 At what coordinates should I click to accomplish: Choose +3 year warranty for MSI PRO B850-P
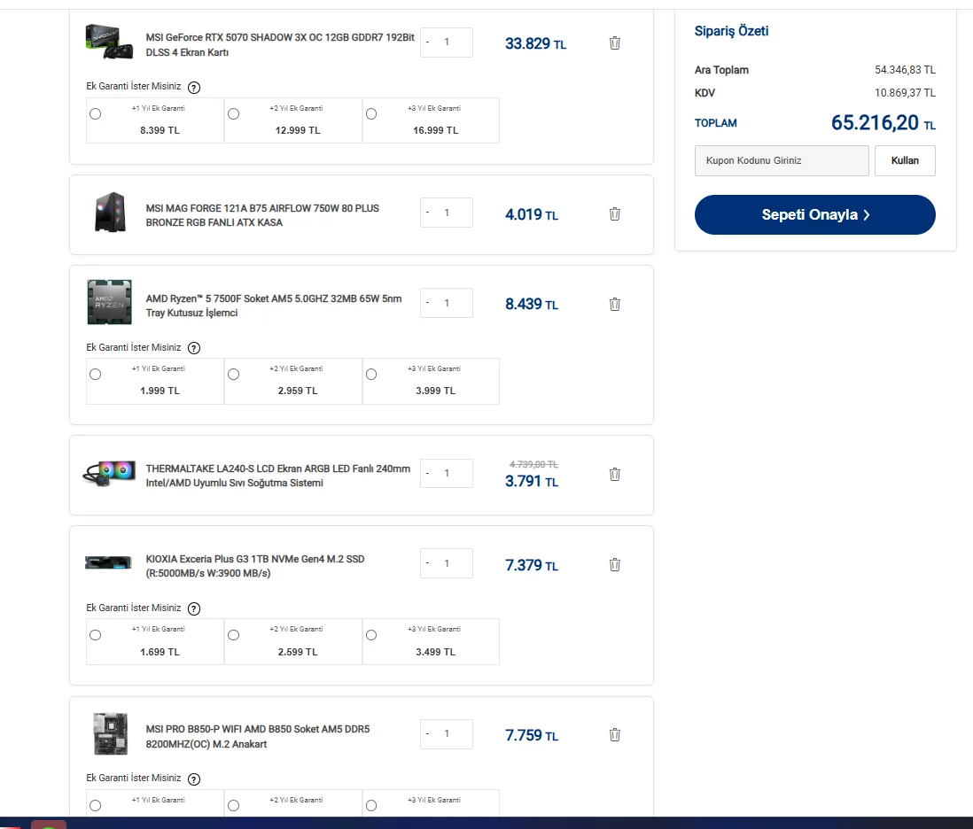[371, 805]
